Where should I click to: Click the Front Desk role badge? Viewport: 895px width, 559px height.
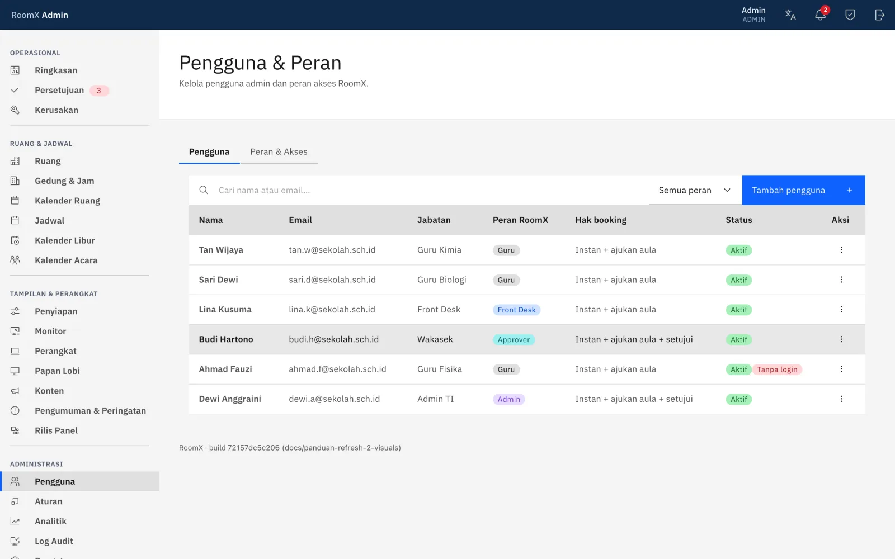pyautogui.click(x=516, y=310)
